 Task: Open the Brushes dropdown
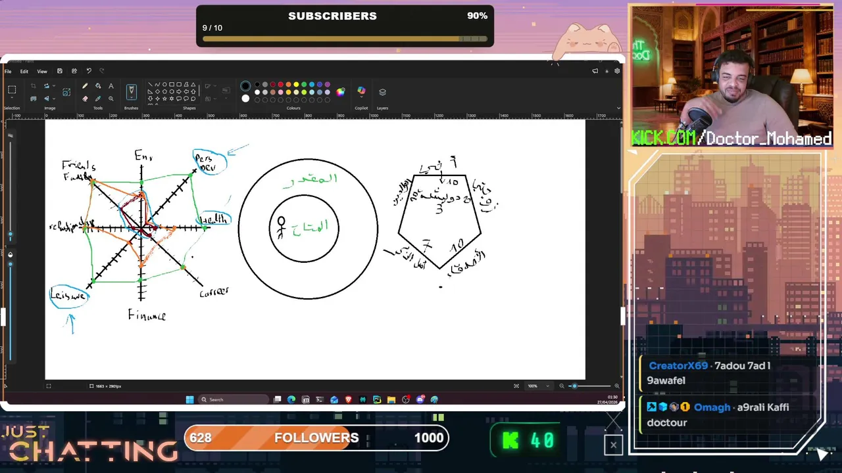132,92
